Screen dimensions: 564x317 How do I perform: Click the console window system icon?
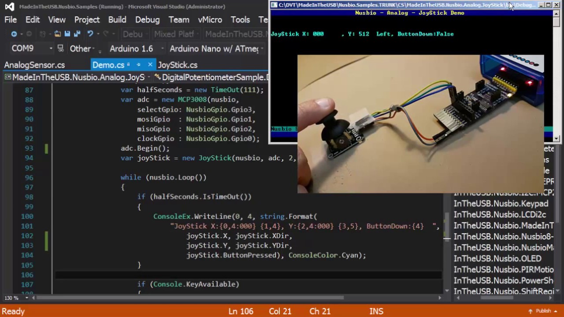(274, 5)
